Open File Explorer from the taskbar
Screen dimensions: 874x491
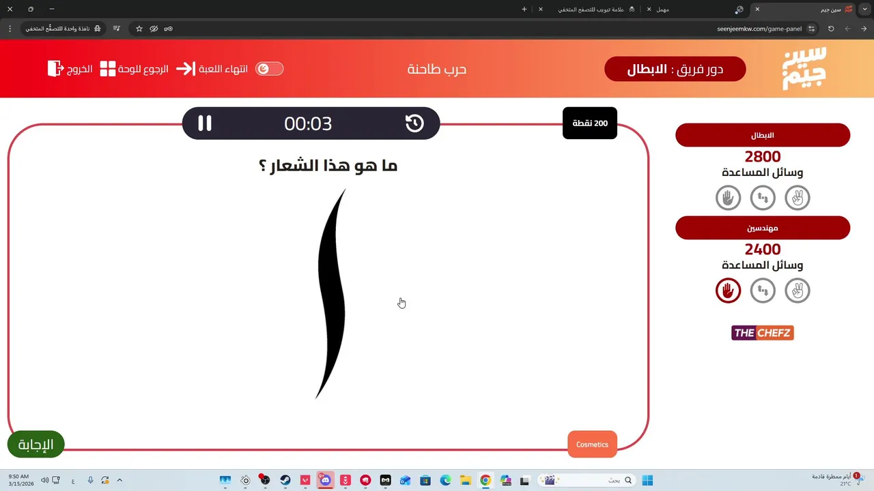pos(465,480)
